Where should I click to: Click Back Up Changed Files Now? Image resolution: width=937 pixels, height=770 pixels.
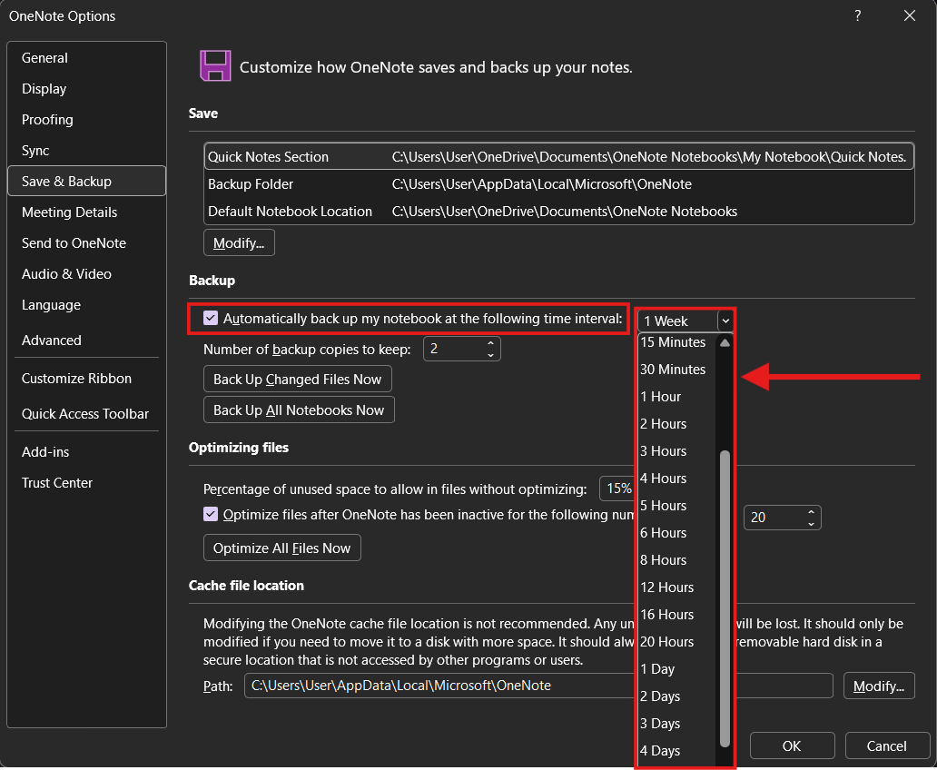click(x=298, y=379)
